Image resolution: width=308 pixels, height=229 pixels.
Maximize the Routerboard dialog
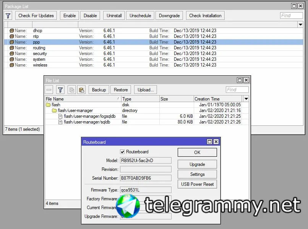[x=209, y=142]
